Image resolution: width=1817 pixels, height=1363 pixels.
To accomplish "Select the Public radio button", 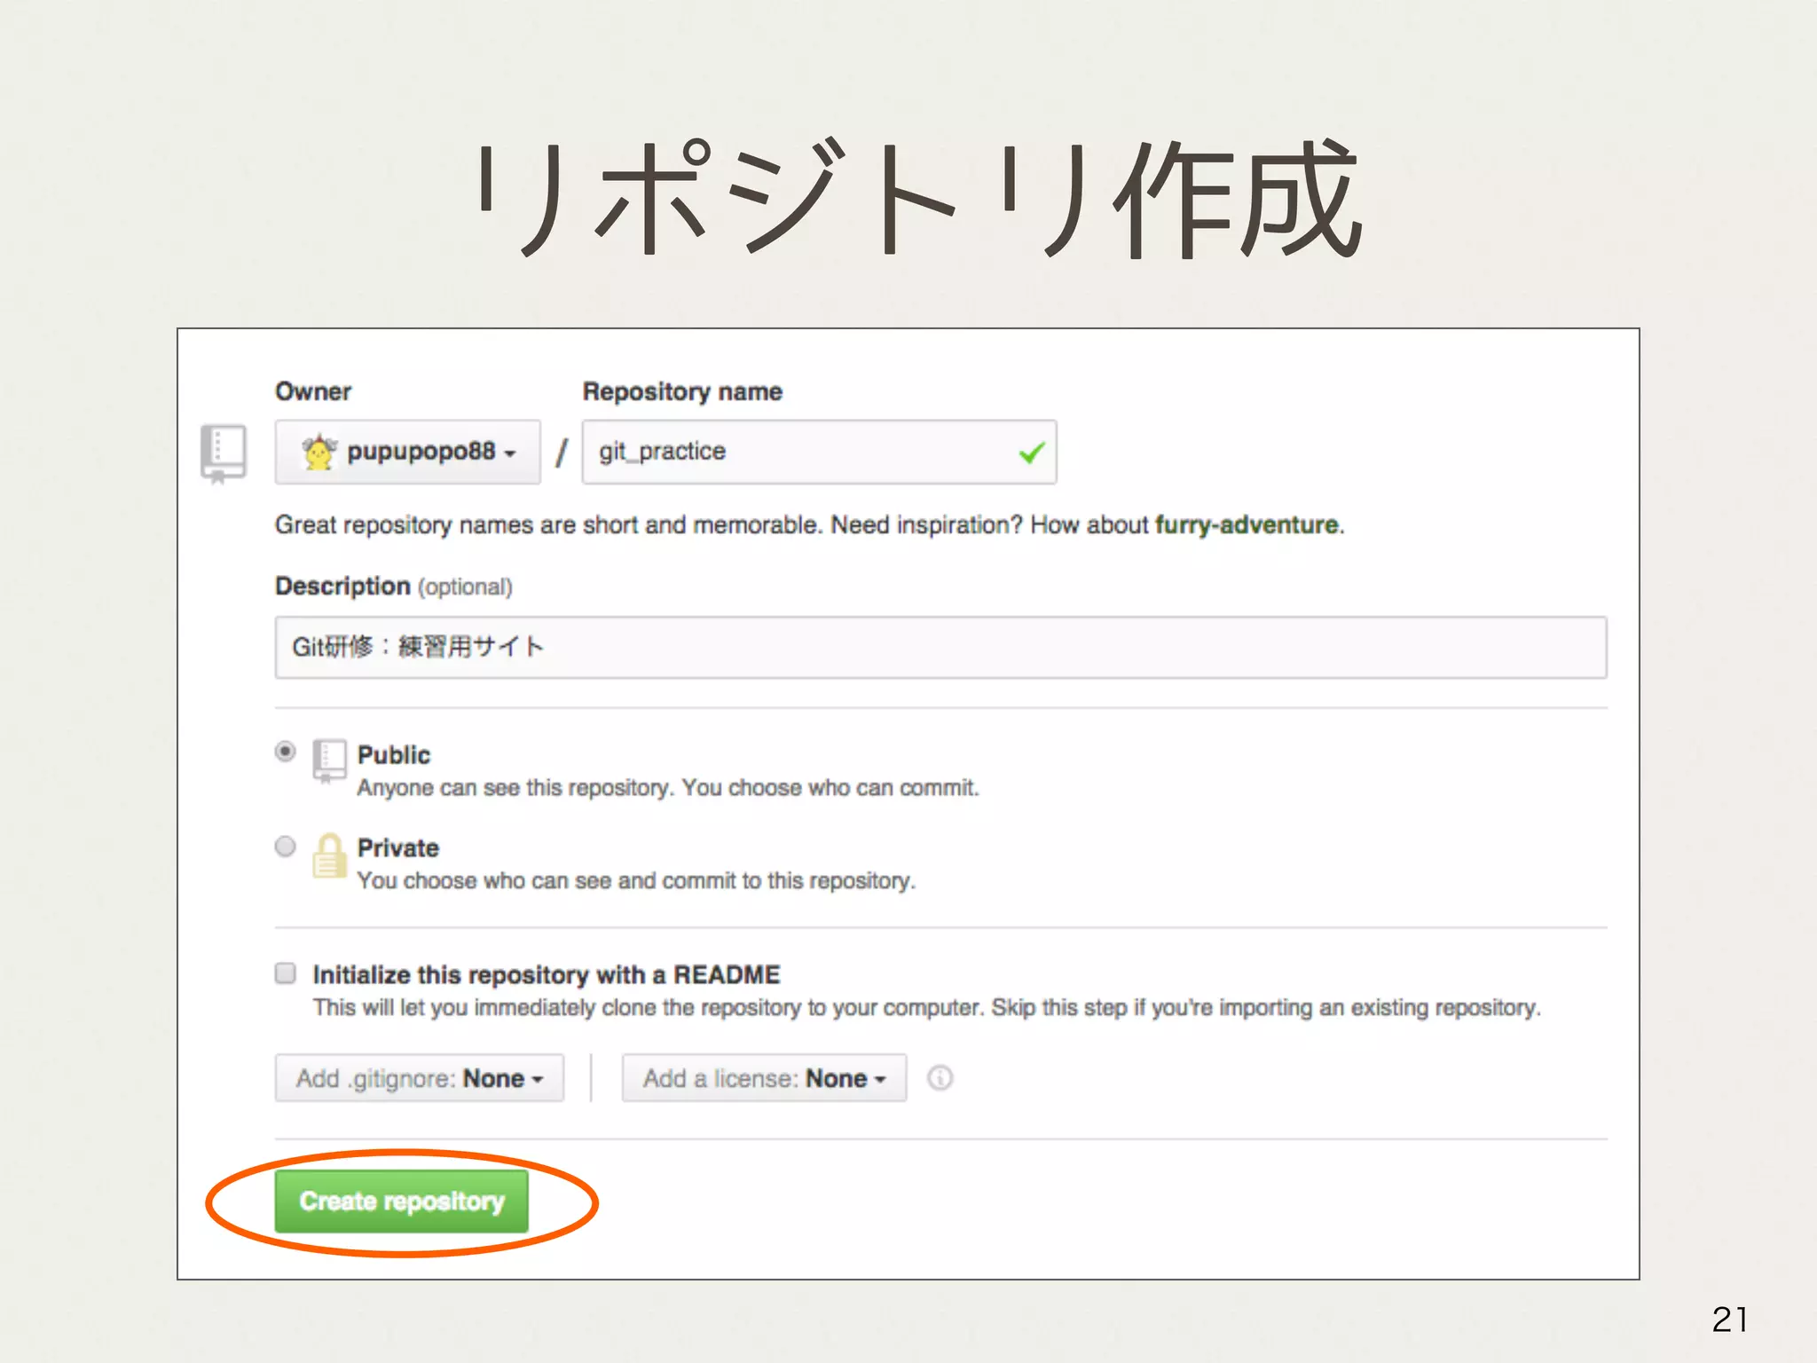I will (285, 752).
